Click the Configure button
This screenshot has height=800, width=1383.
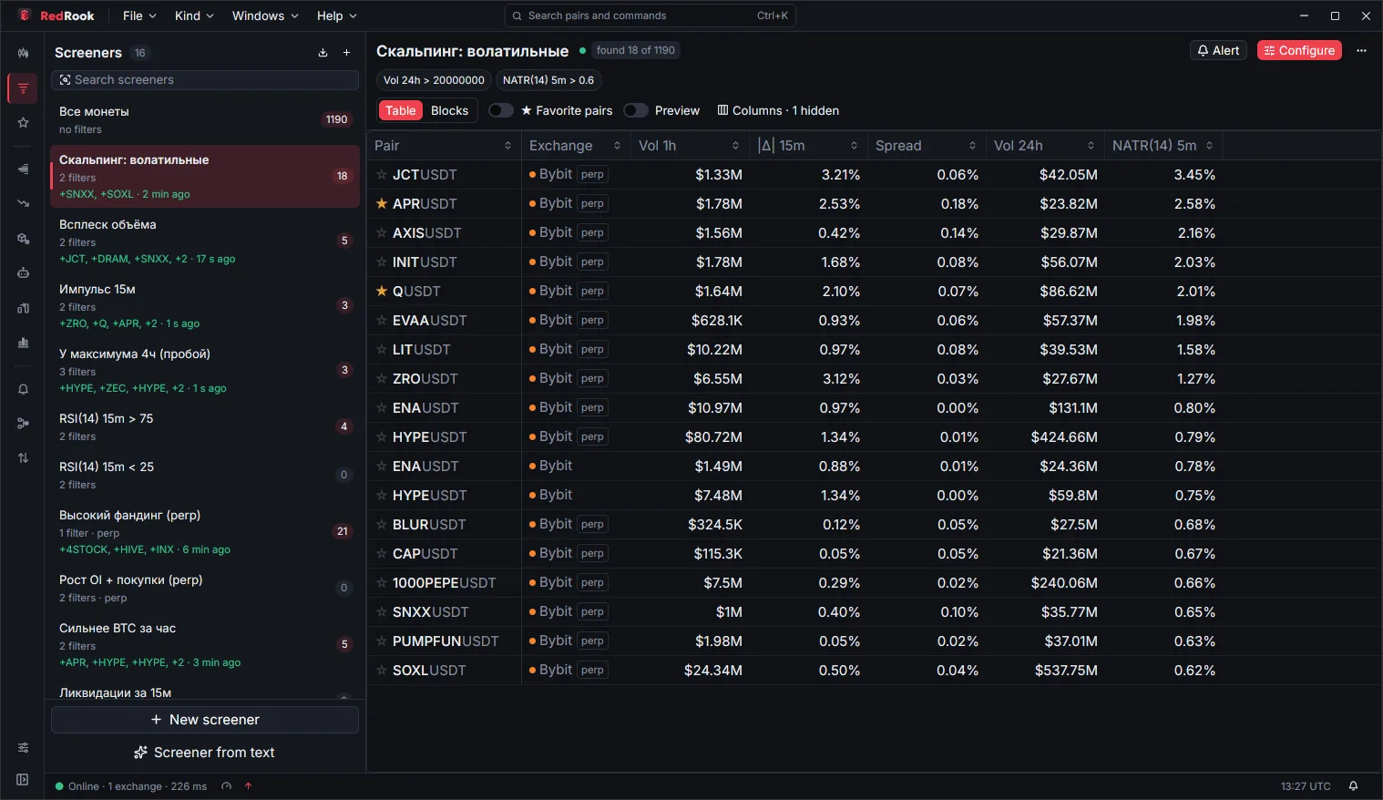(1299, 51)
